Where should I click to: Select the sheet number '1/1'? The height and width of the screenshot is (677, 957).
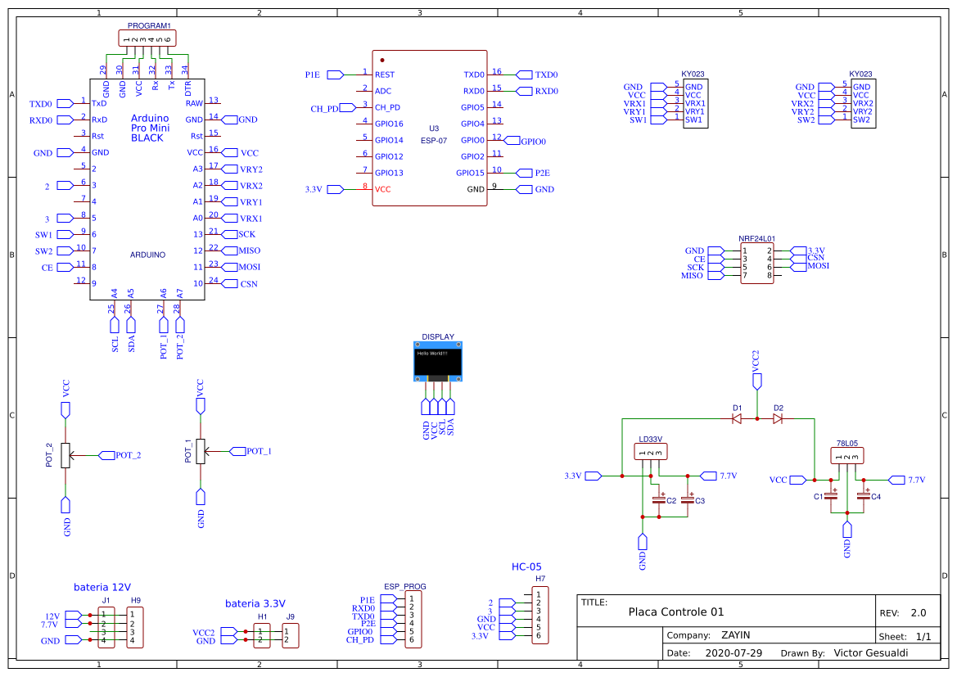(924, 637)
